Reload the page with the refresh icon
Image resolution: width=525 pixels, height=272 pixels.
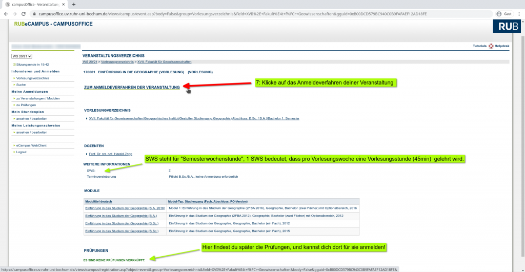tap(24, 14)
